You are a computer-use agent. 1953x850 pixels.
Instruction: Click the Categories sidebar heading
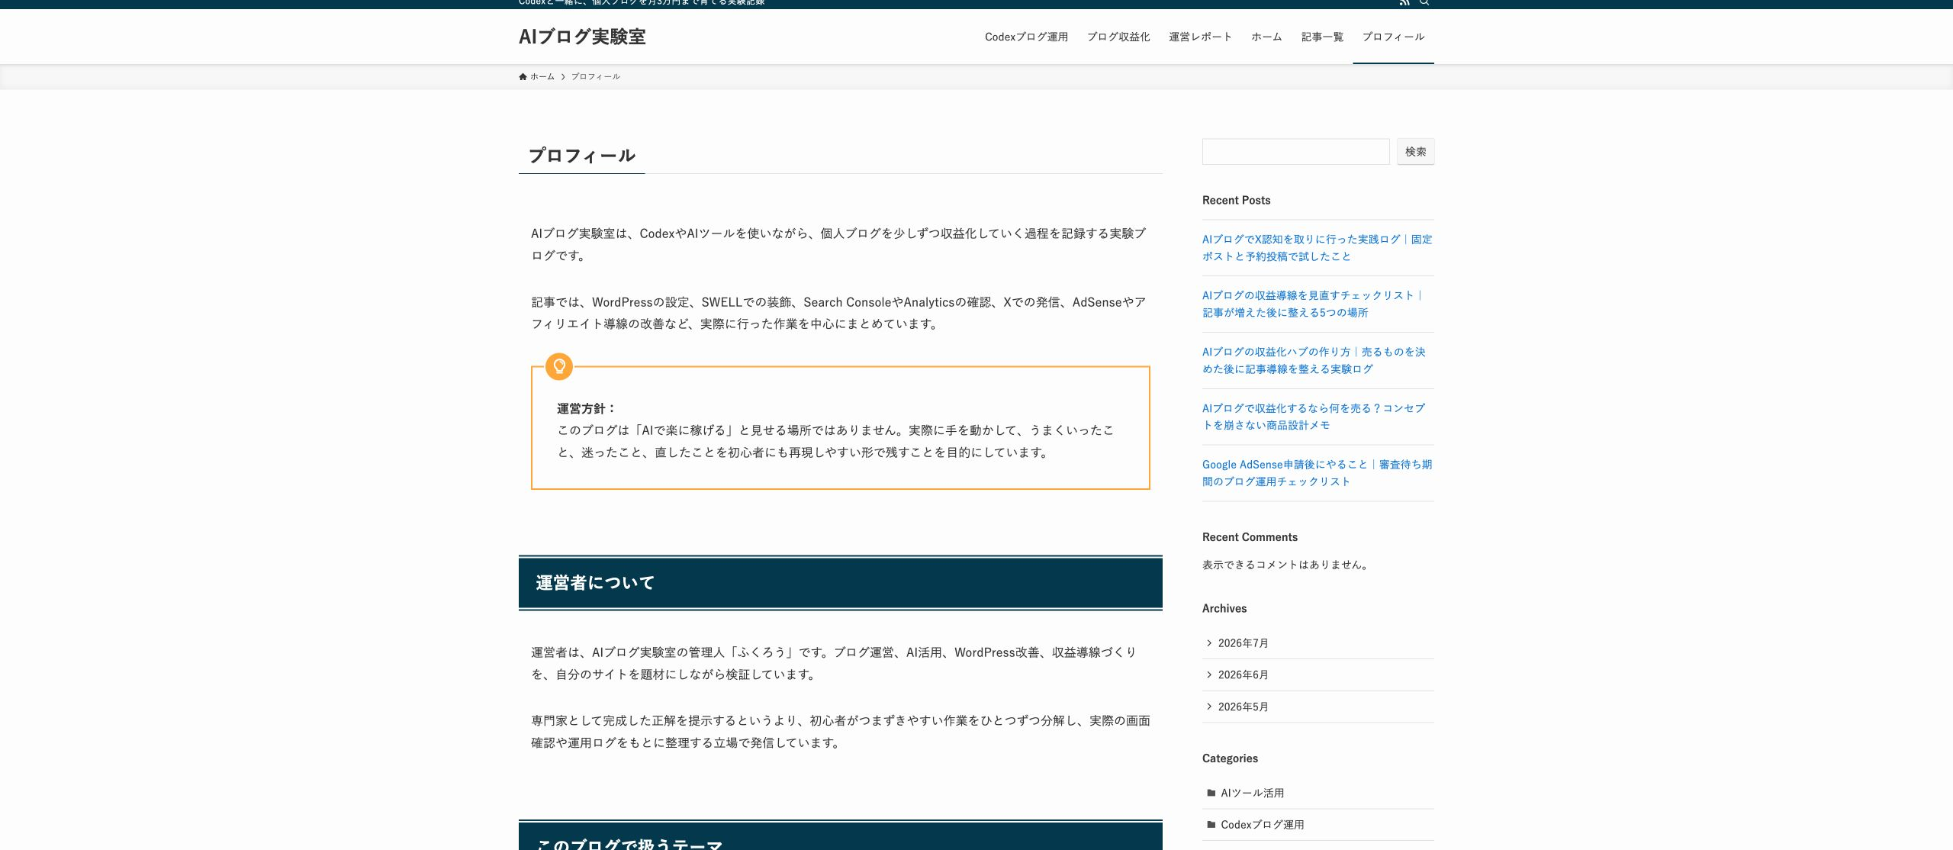[x=1230, y=758]
